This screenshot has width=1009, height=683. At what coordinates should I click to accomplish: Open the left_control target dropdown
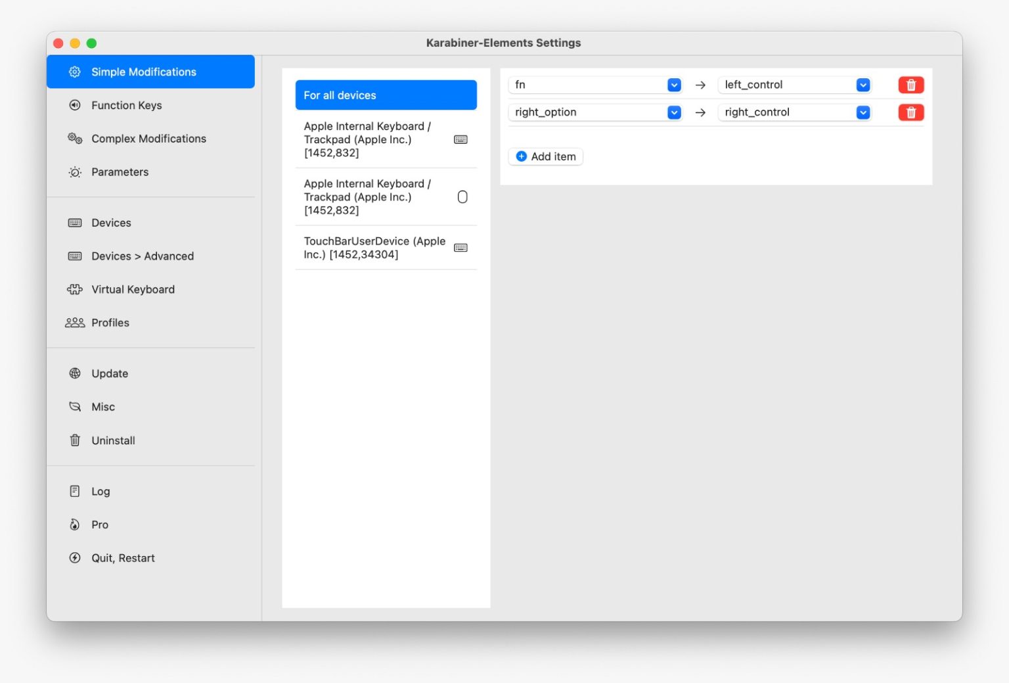pos(863,84)
